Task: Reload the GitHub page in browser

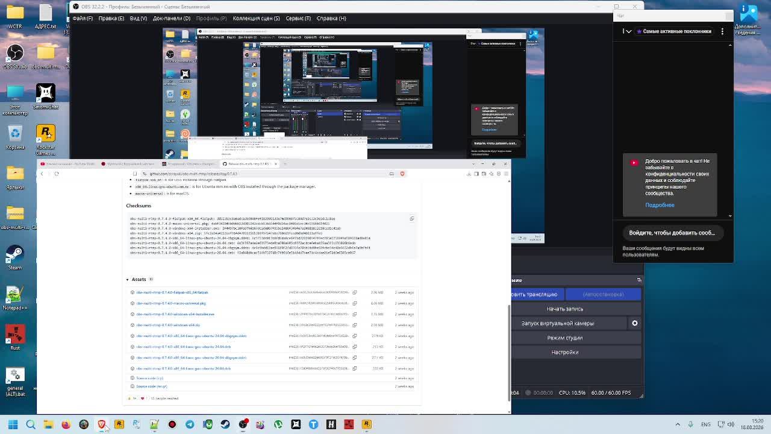Action: pos(57,174)
